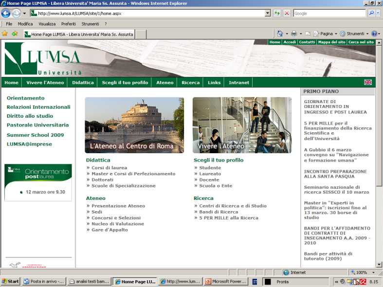The image size is (383, 287).
Task: Click the Favorites Center star icon
Action: coord(5,34)
